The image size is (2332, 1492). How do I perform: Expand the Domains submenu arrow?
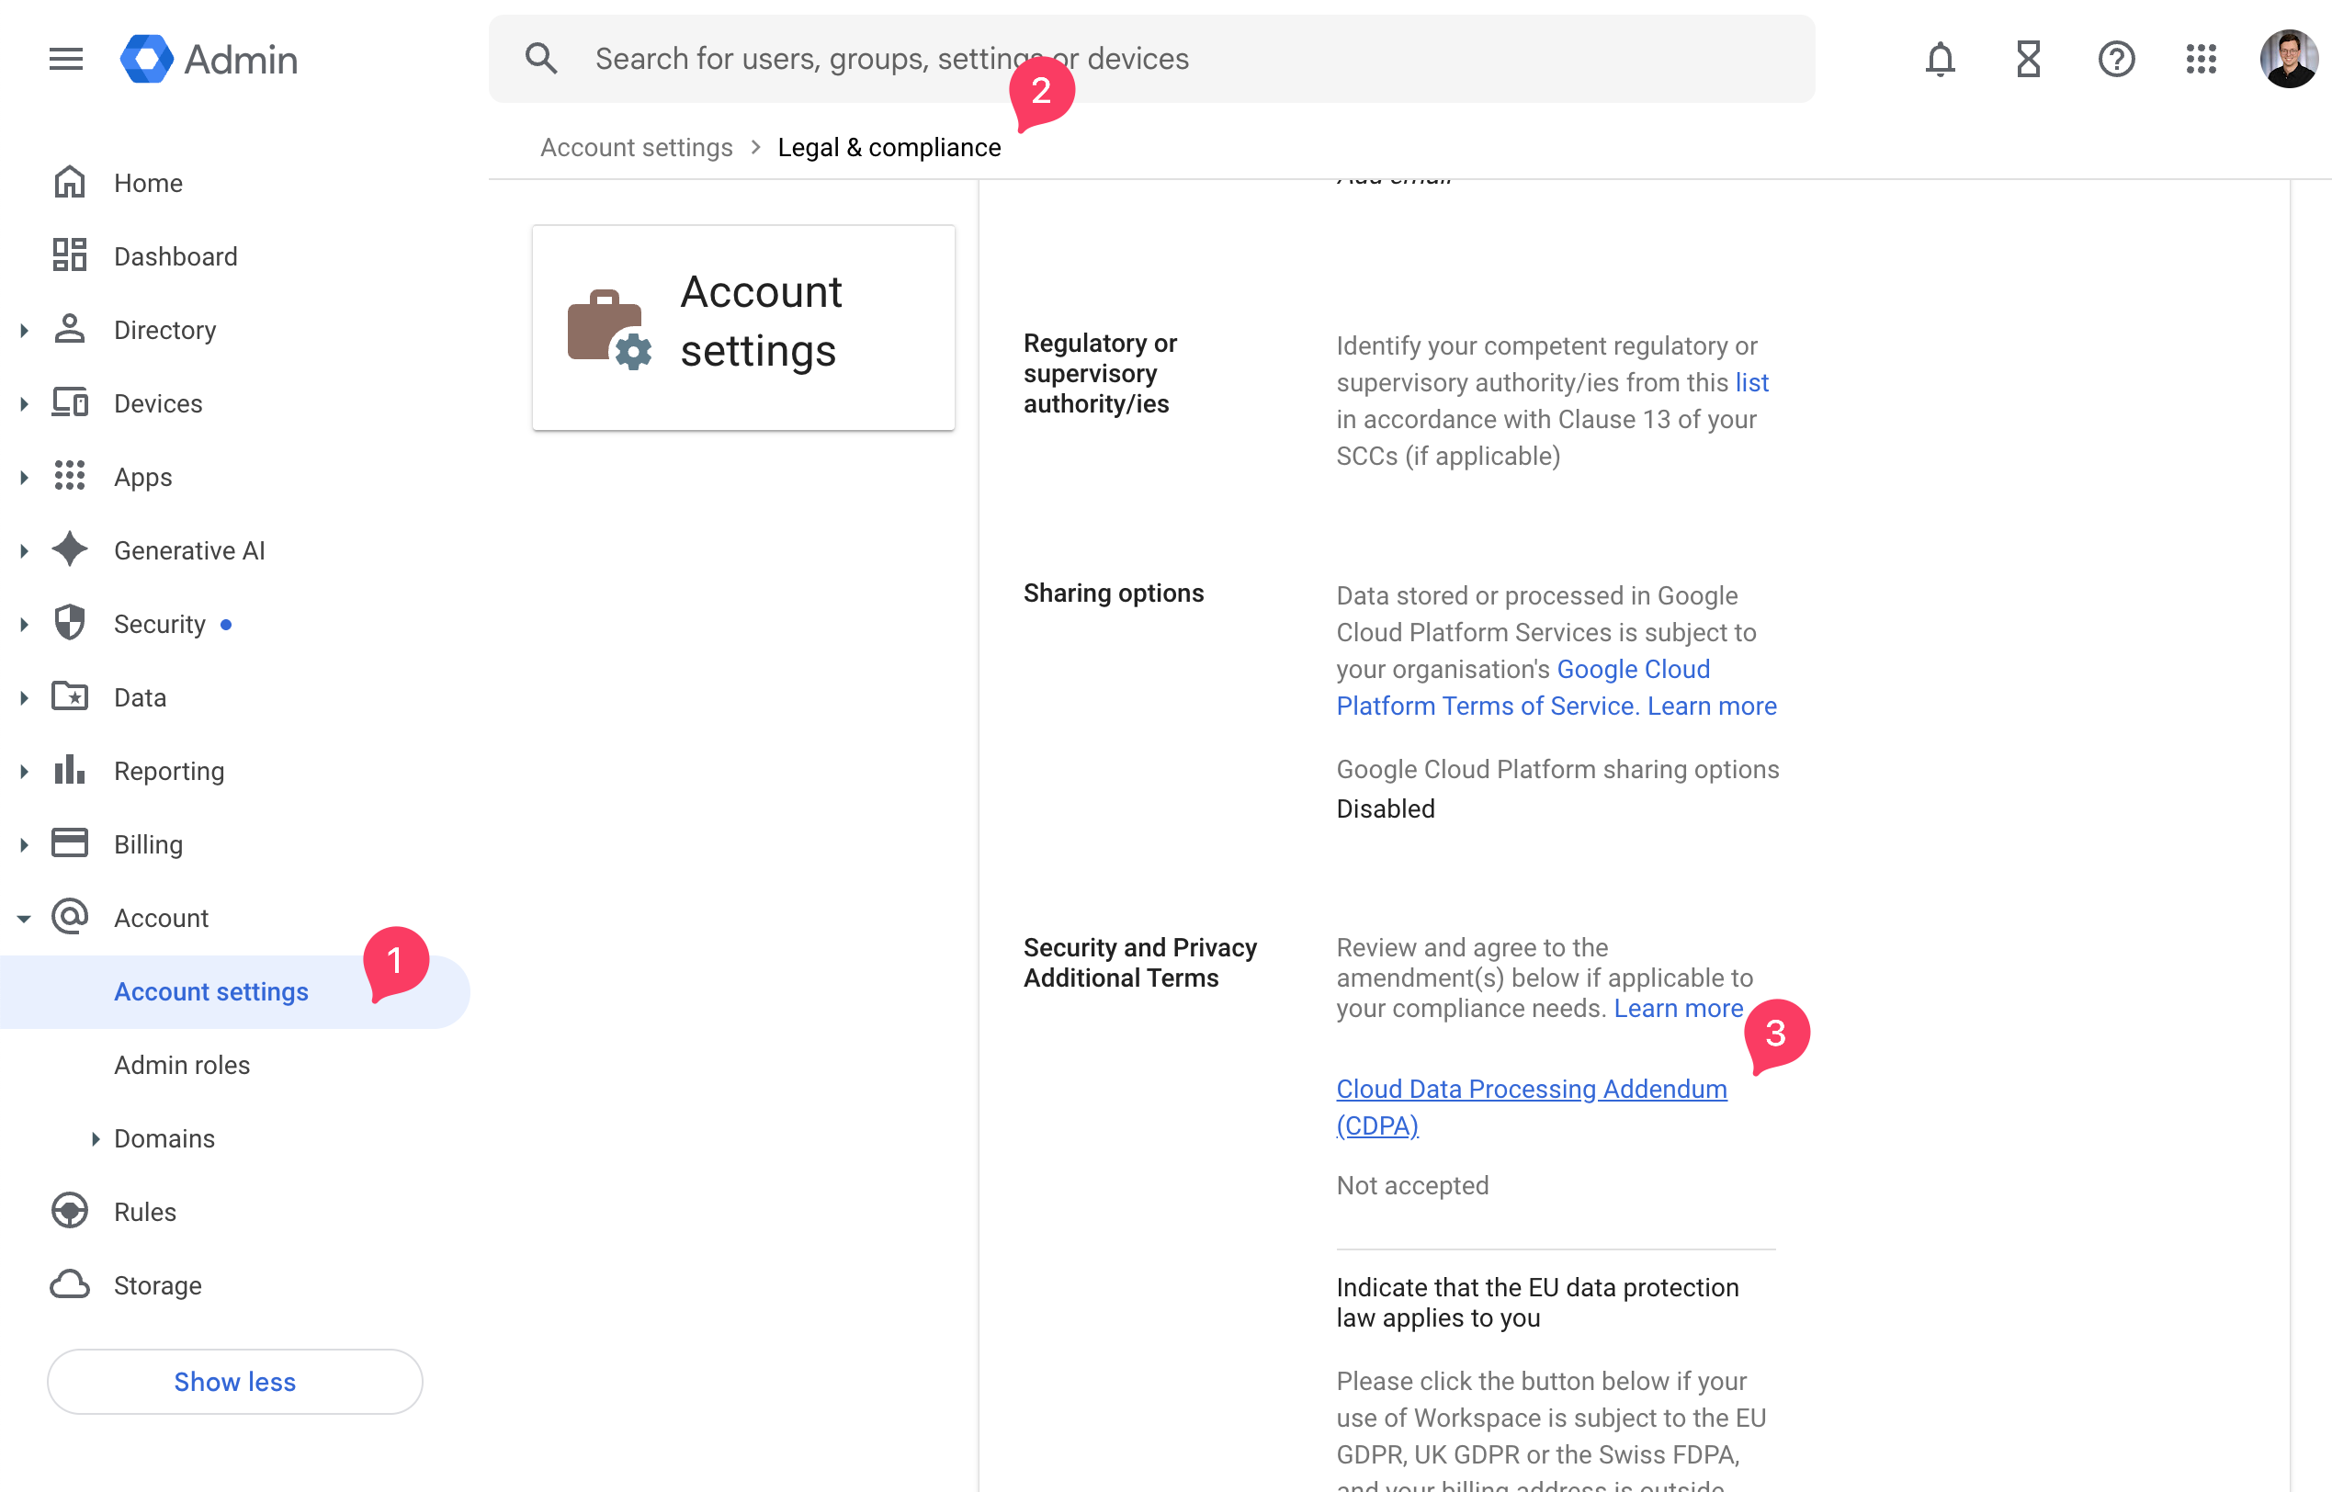[x=95, y=1139]
